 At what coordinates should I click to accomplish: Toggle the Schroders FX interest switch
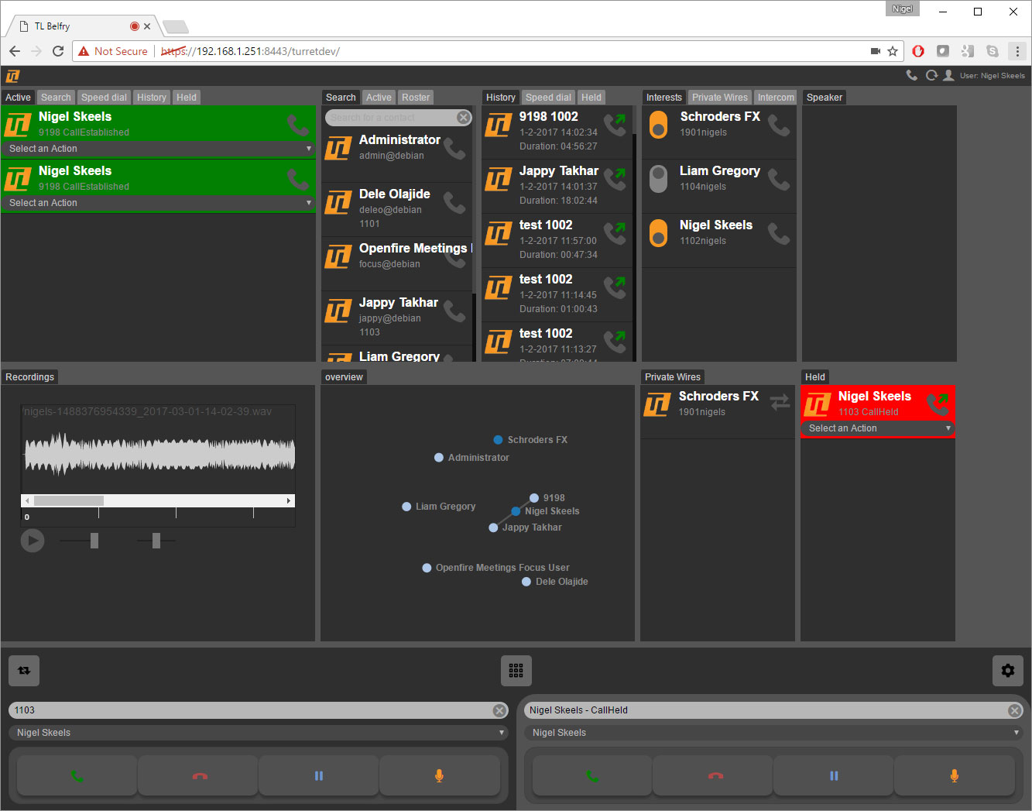pyautogui.click(x=658, y=125)
